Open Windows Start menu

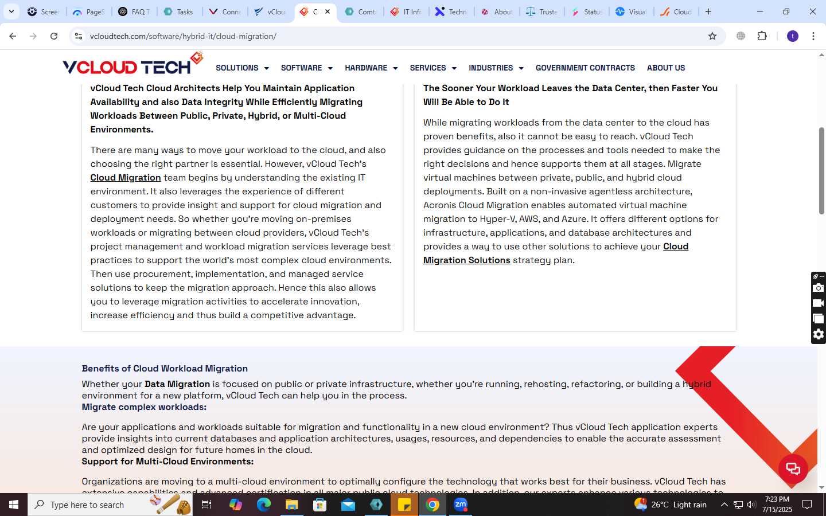tap(14, 505)
